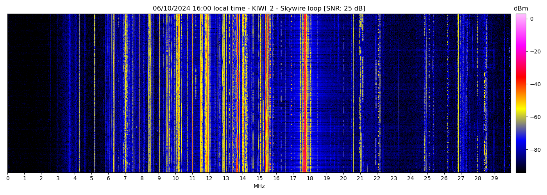Click the 0 tick label on the colorbar

click(532, 19)
